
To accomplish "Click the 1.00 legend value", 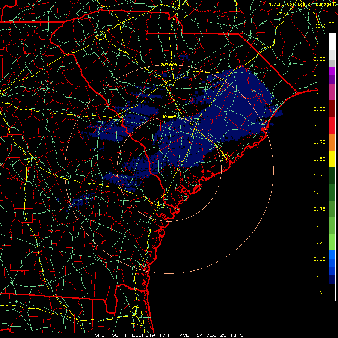I will [x=320, y=193].
